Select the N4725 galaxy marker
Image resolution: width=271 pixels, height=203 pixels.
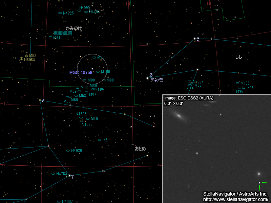click(60, 13)
